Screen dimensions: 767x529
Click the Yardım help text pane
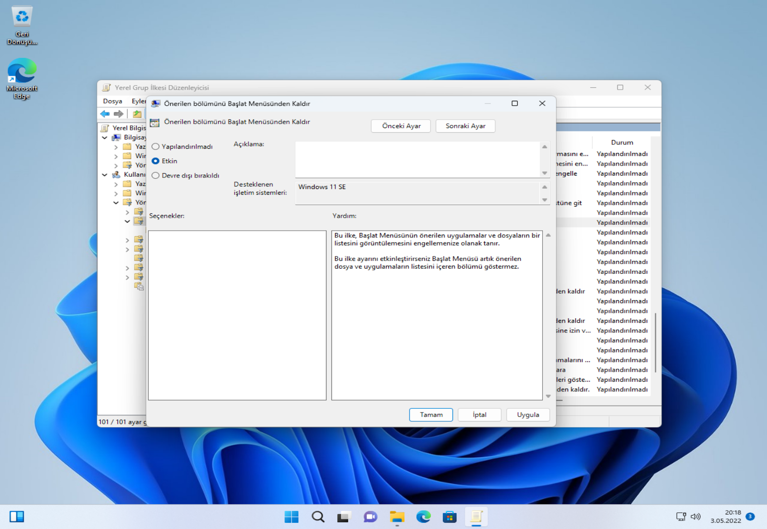[437, 315]
